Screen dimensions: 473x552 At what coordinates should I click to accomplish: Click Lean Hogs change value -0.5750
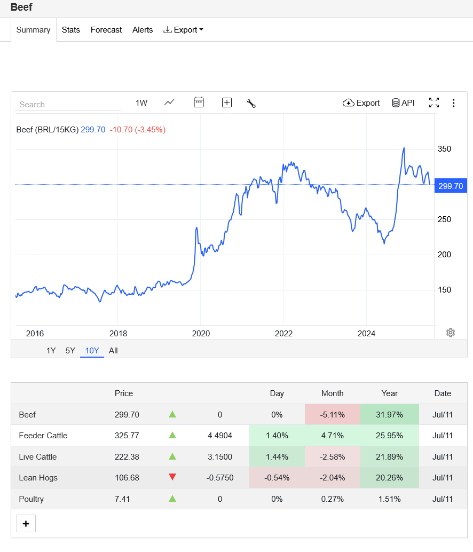tap(220, 478)
